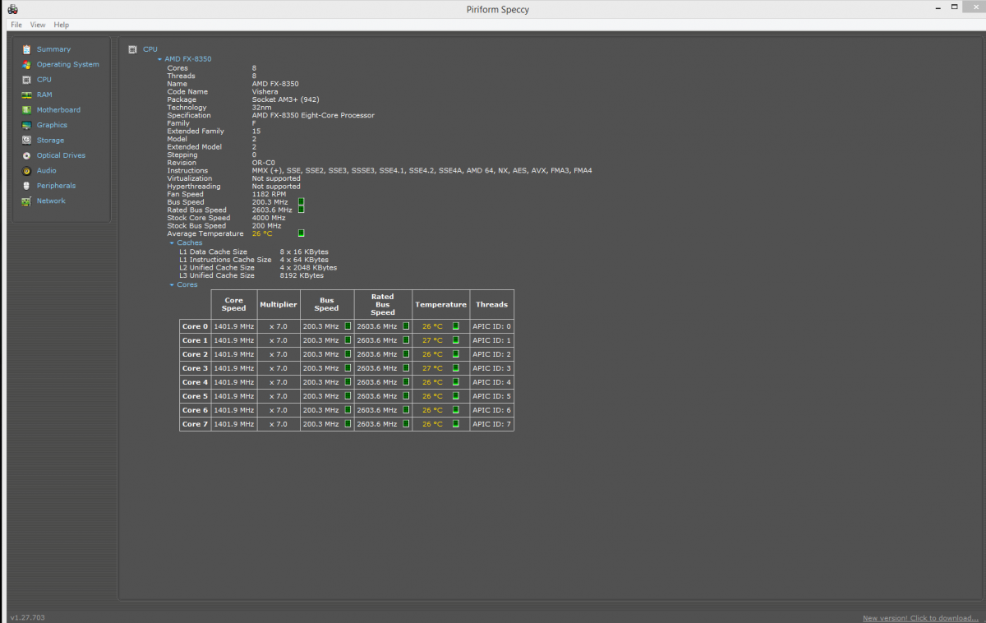This screenshot has height=623, width=986.
Task: Click the Fan Speed value 1182 RPM
Action: coord(269,194)
